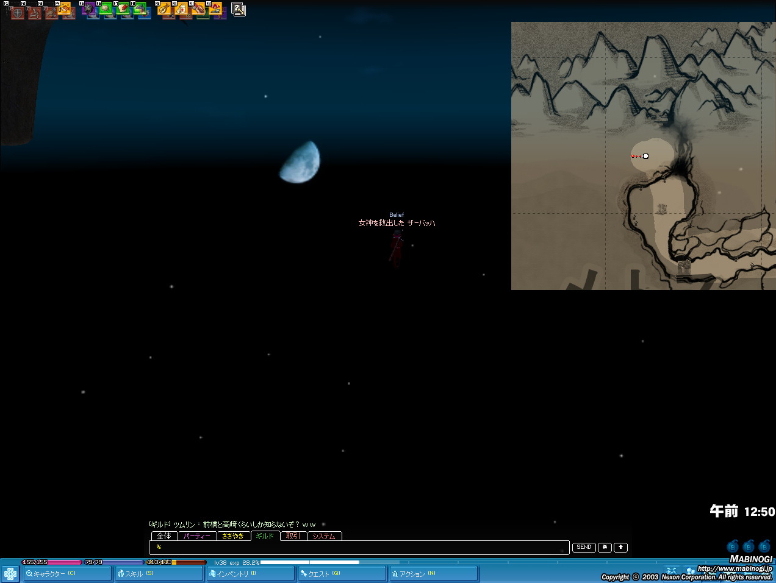Open the main menu clover icon
Viewport: 776px width, 583px height.
pyautogui.click(x=10, y=574)
